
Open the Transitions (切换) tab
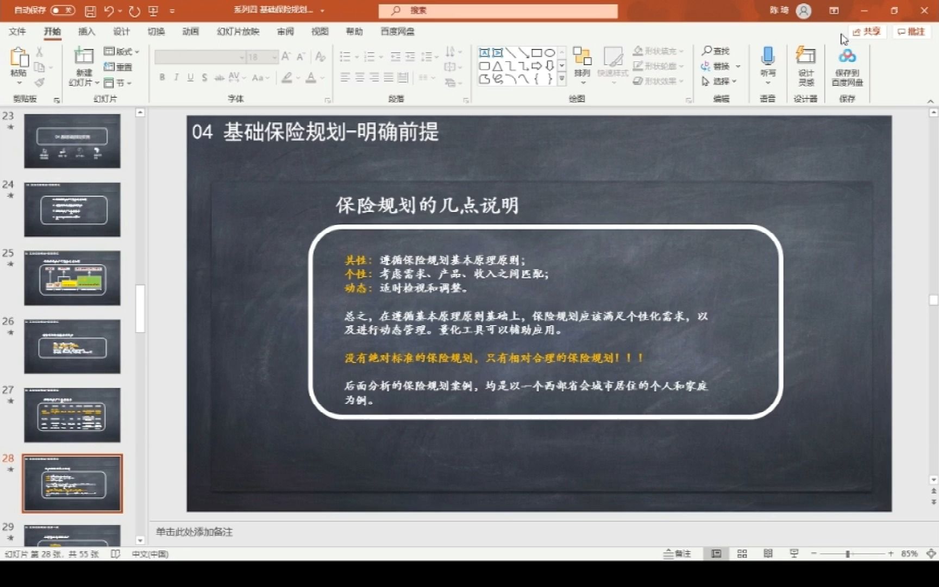(x=156, y=32)
